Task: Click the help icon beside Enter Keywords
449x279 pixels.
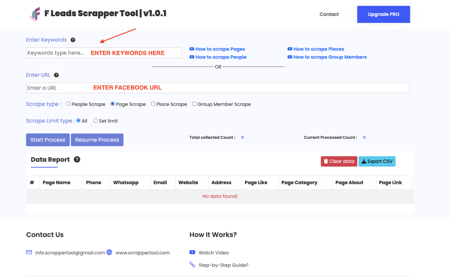Action: click(73, 40)
